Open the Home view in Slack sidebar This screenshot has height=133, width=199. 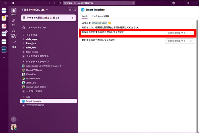coord(14,11)
